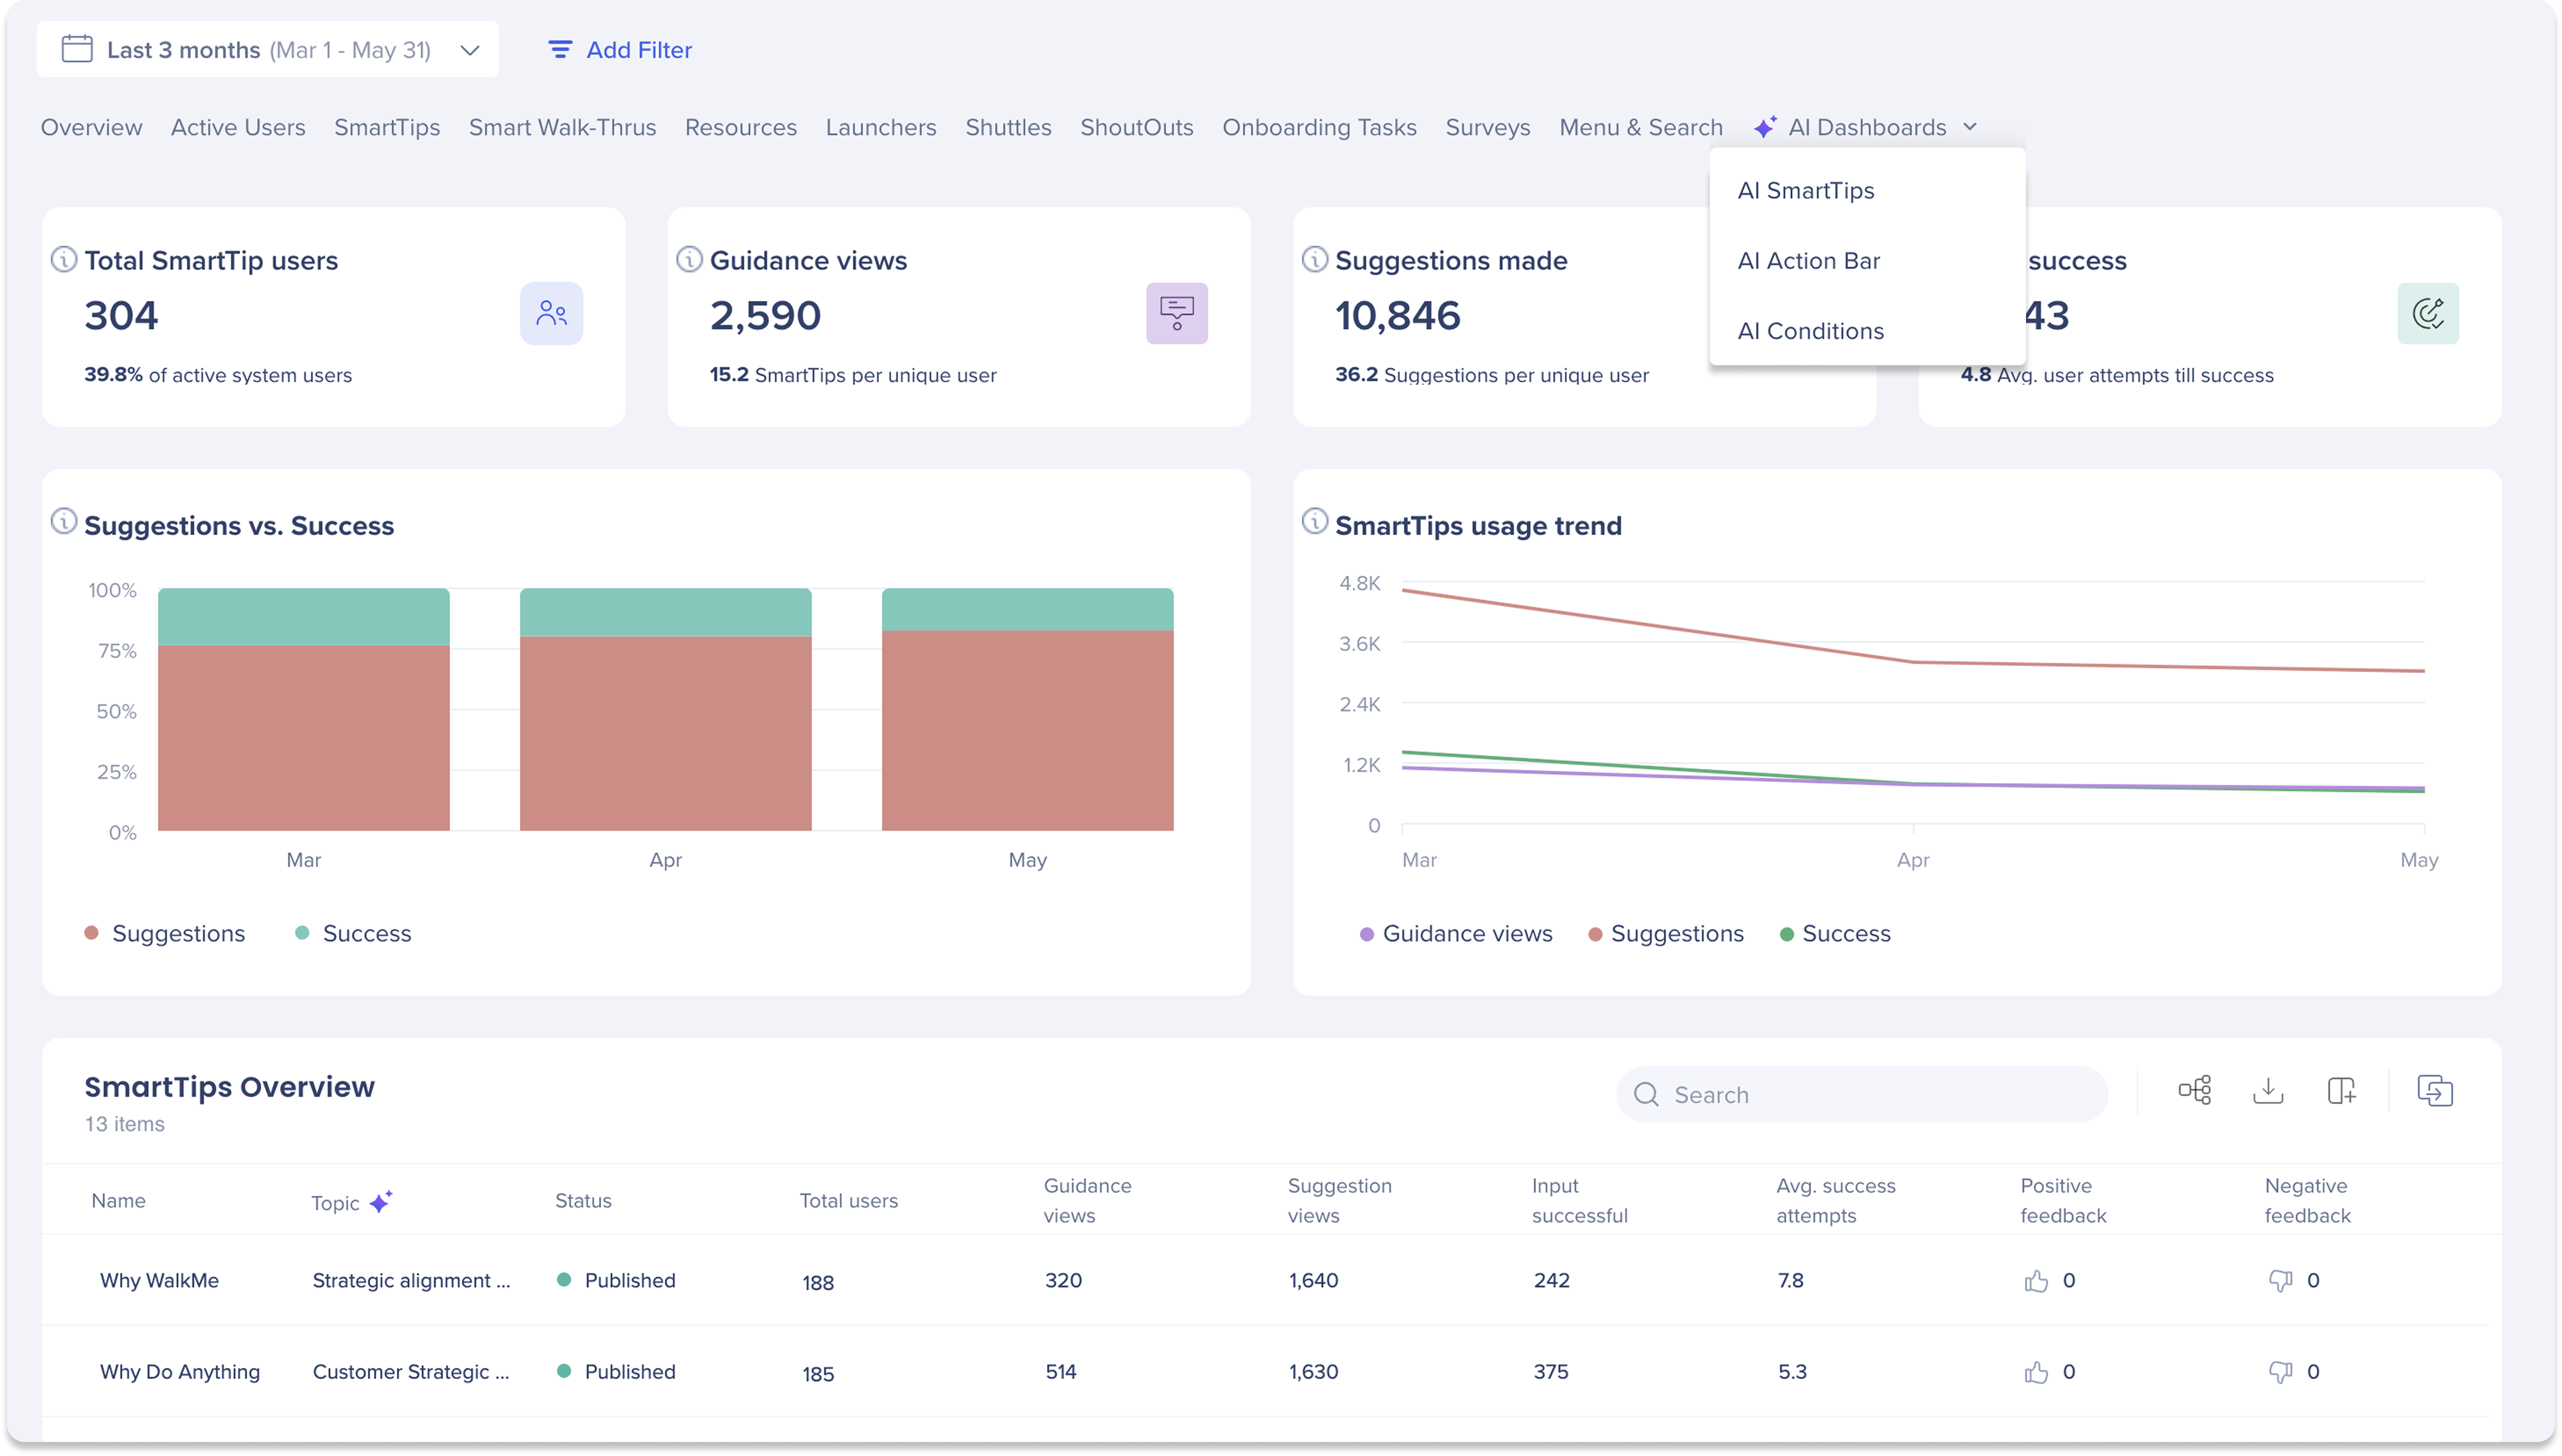Click the users icon on Total SmartTip users card
Viewport: 2562px width, 1456px height.
tap(551, 313)
